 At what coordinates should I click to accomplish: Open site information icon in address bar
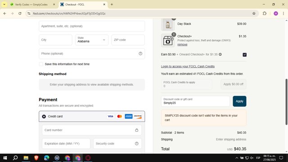point(29,13)
